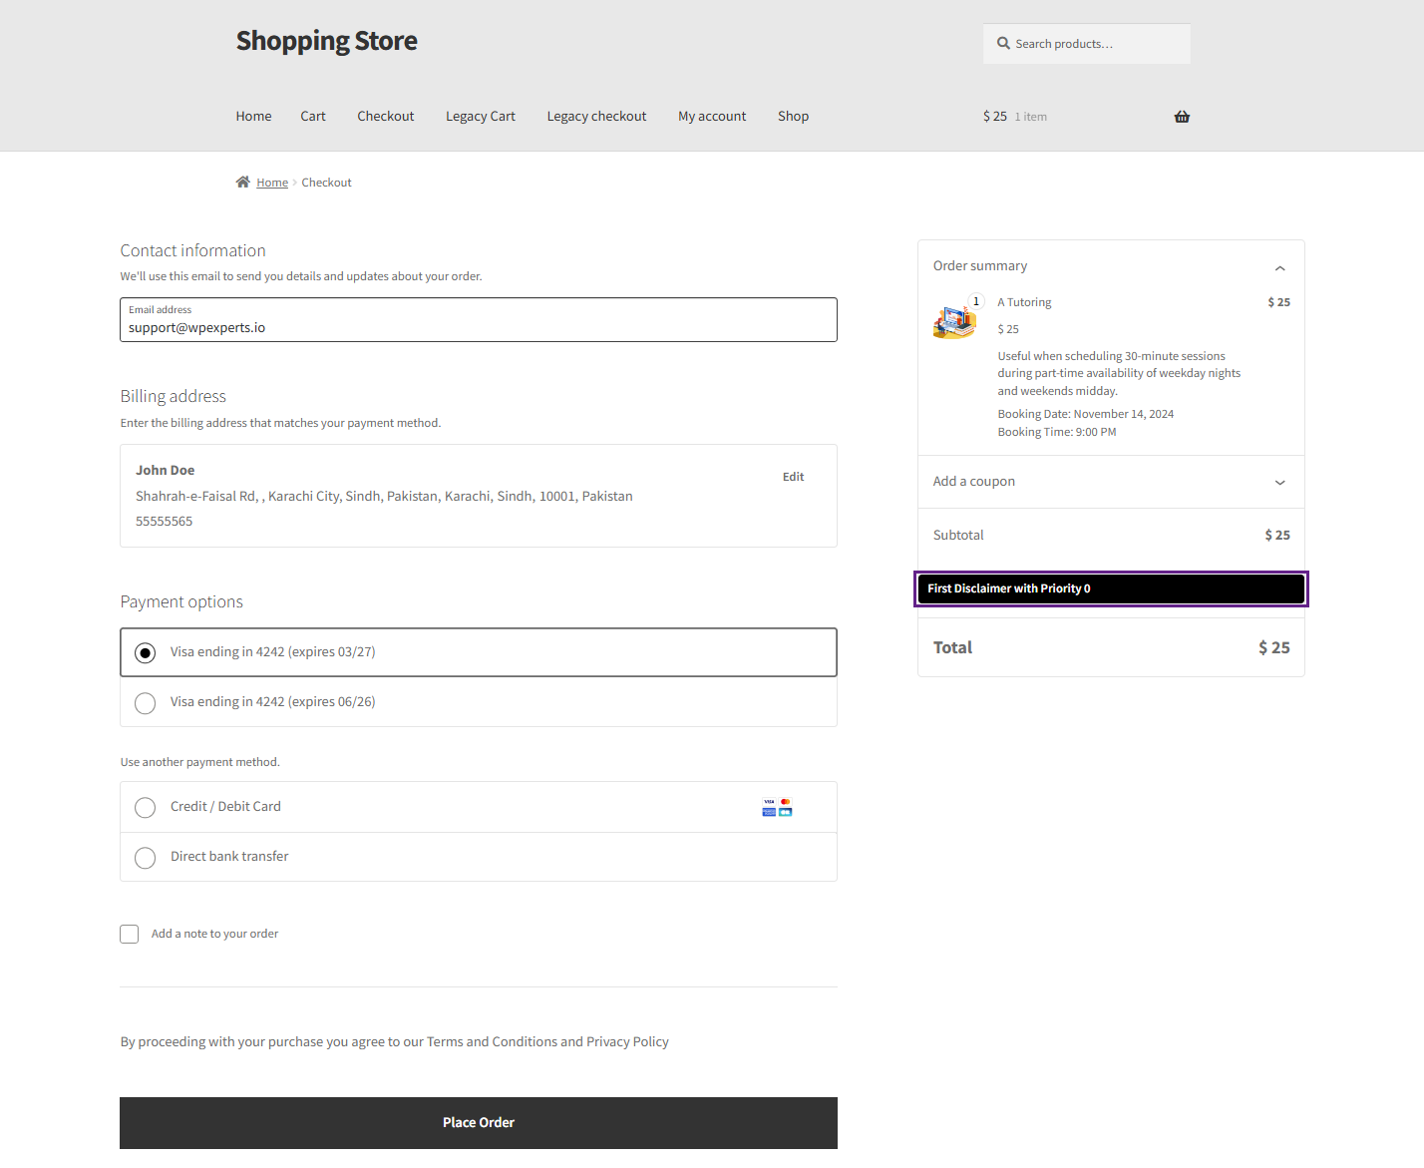Click the item quantity badge 1
Image resolution: width=1424 pixels, height=1168 pixels.
coord(976,301)
